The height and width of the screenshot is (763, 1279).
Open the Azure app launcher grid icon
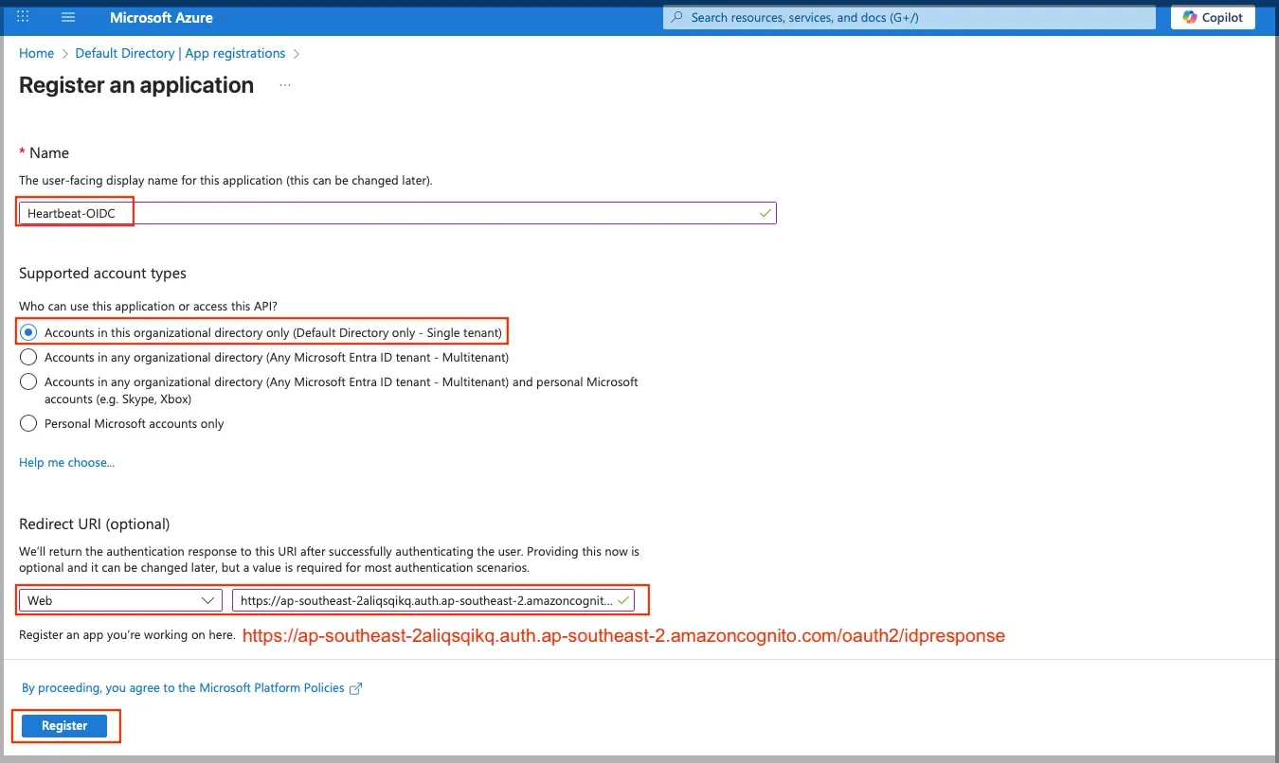(24, 18)
